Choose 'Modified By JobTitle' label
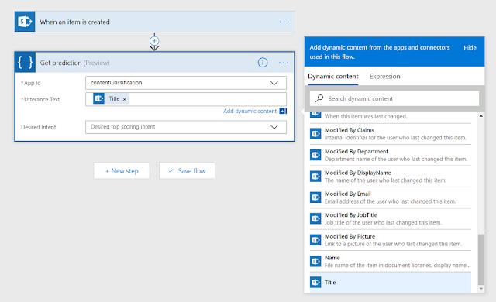 click(351, 215)
